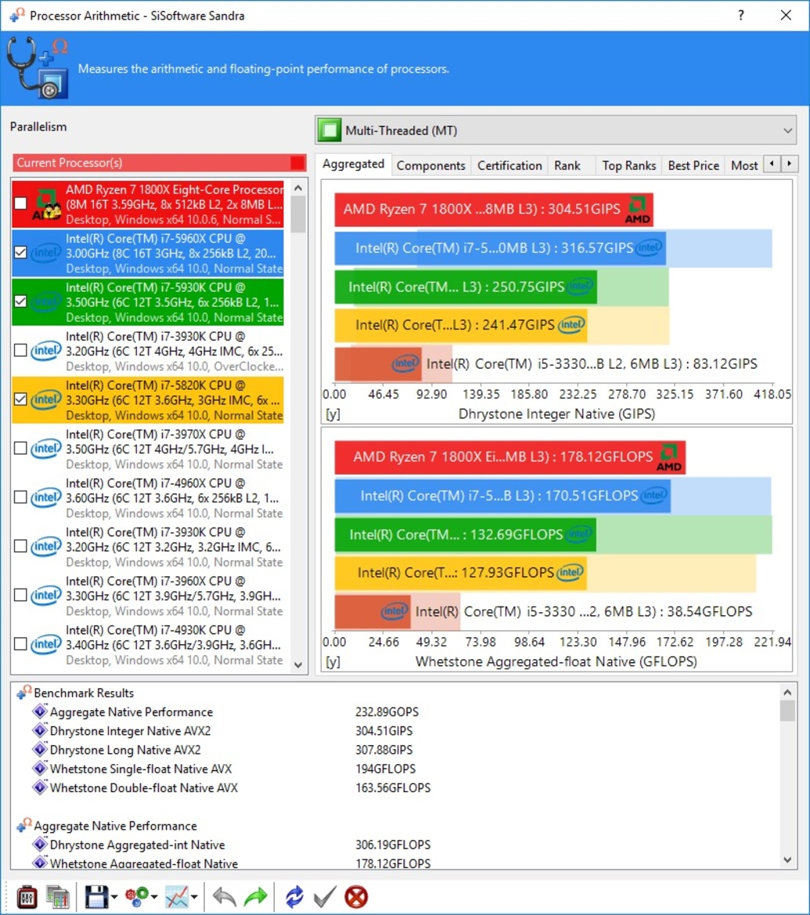This screenshot has height=915, width=810.
Task: Click the red cancel X icon
Action: [x=356, y=897]
